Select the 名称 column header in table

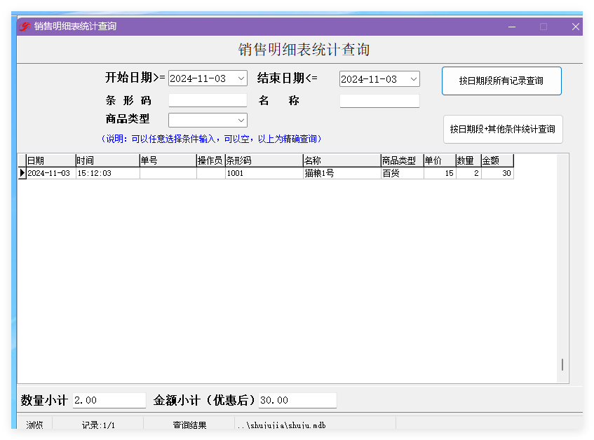(342, 160)
